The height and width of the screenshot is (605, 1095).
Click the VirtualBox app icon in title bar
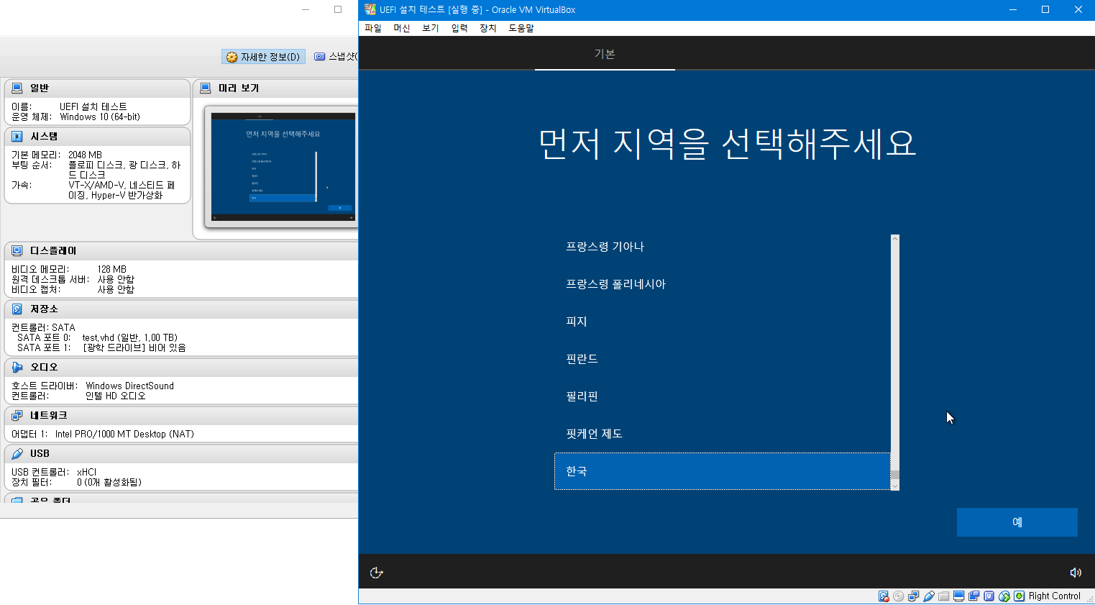pyautogui.click(x=370, y=9)
